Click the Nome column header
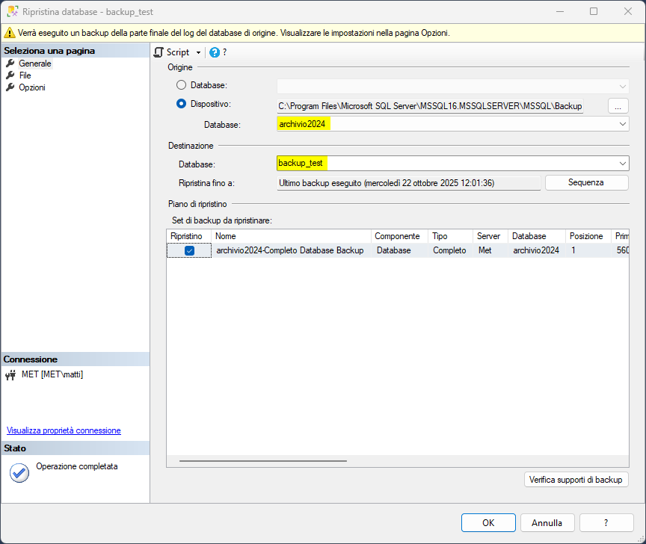This screenshot has width=646, height=544. [x=291, y=236]
